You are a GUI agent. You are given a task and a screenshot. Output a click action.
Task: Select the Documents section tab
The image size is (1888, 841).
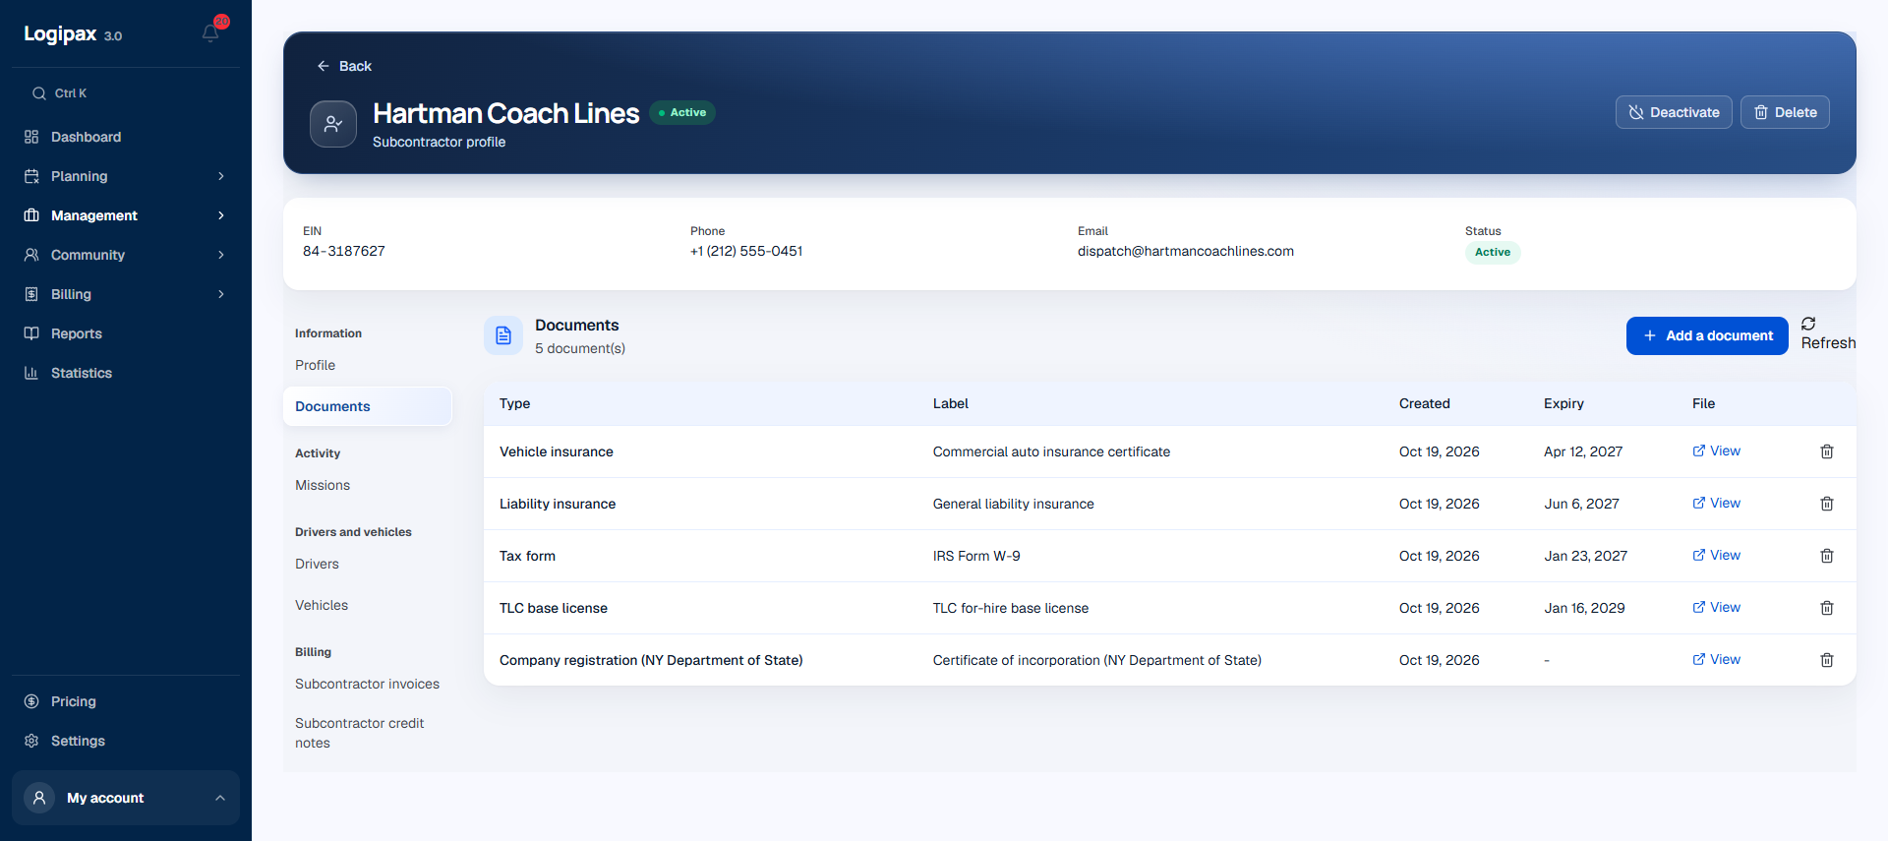[x=368, y=406]
